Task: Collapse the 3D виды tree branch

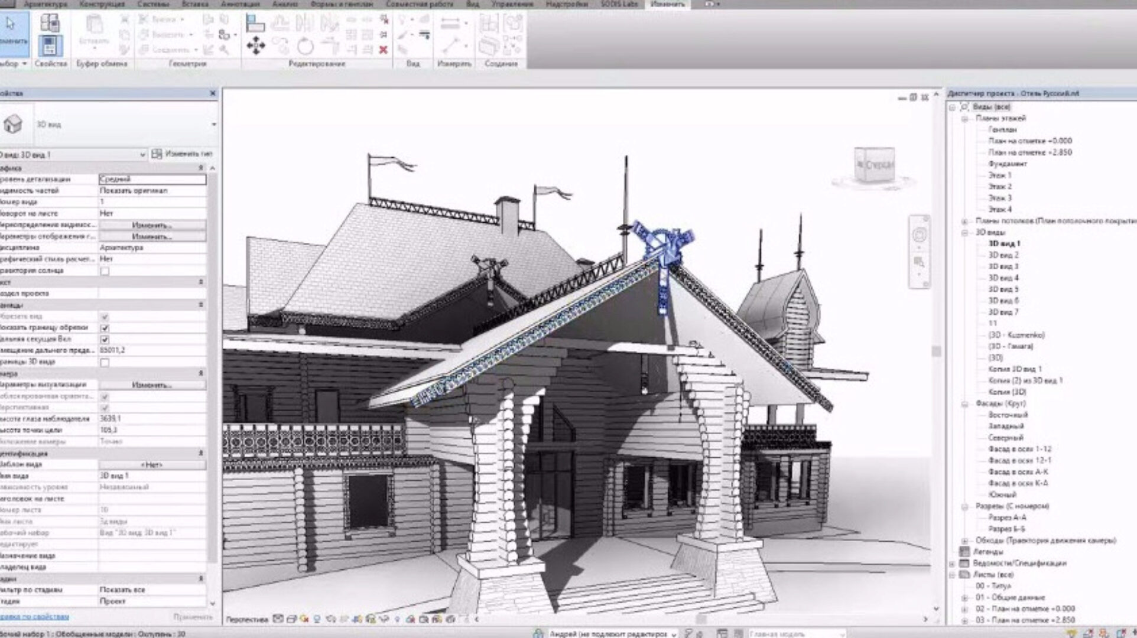Action: [x=963, y=232]
